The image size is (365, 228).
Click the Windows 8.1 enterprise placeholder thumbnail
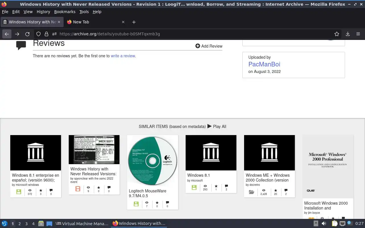click(36, 153)
